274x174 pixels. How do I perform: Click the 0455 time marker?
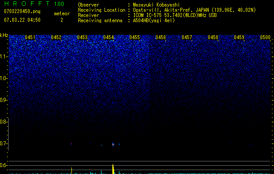tap(135, 37)
